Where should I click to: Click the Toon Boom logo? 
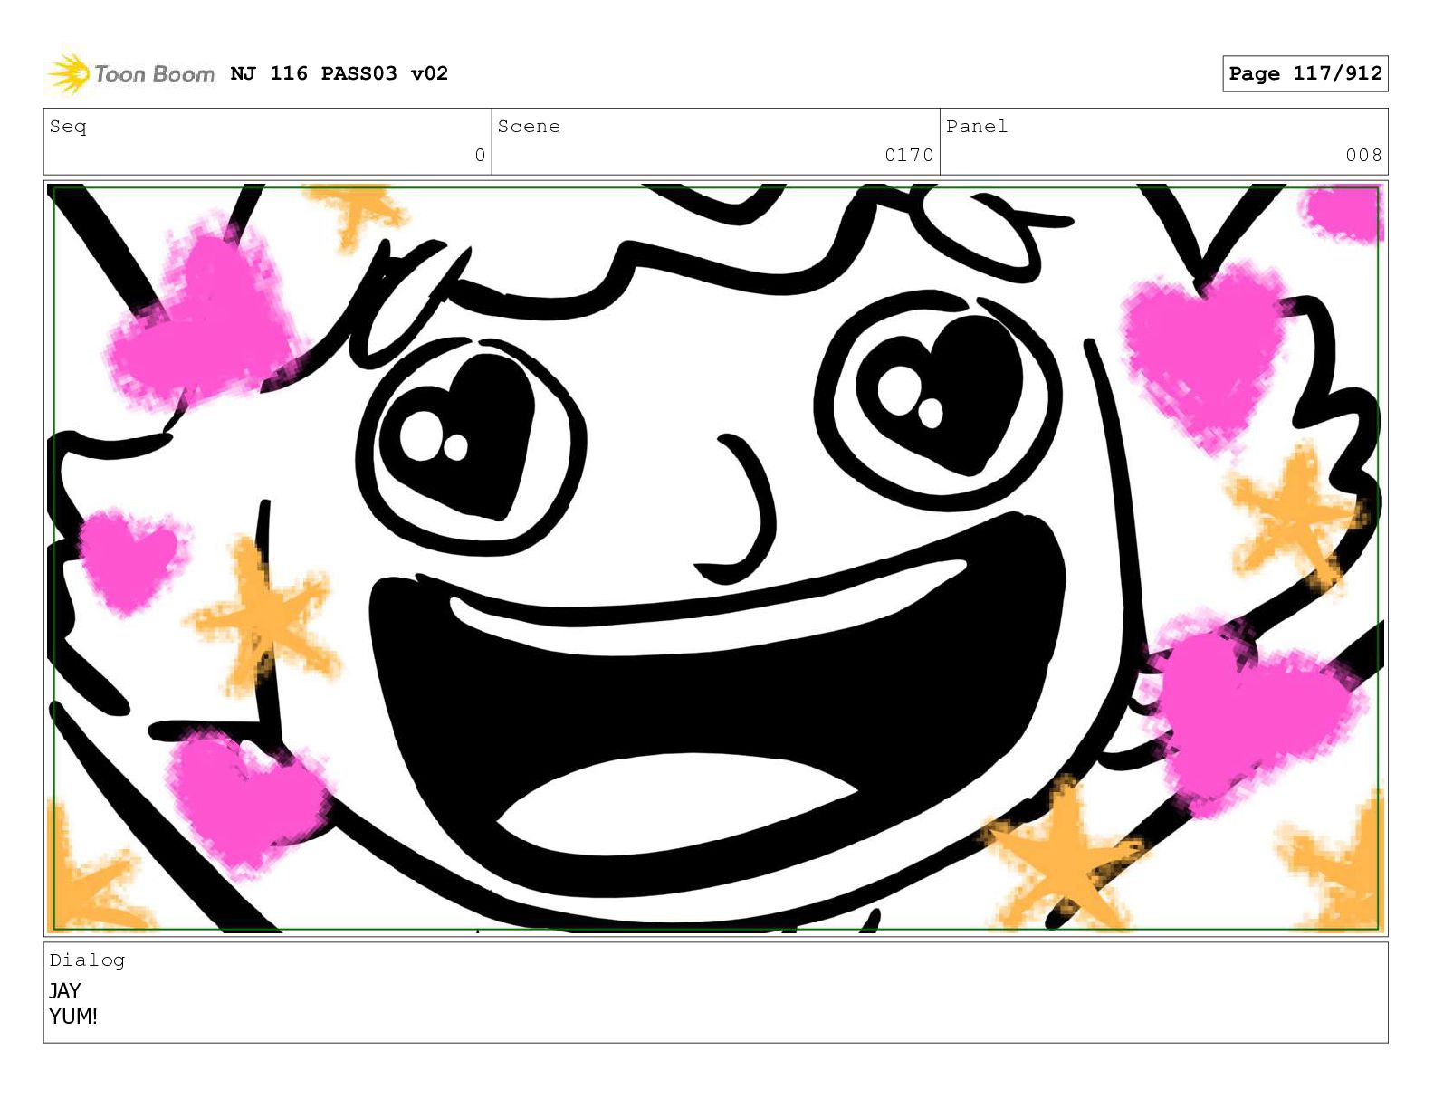(131, 73)
